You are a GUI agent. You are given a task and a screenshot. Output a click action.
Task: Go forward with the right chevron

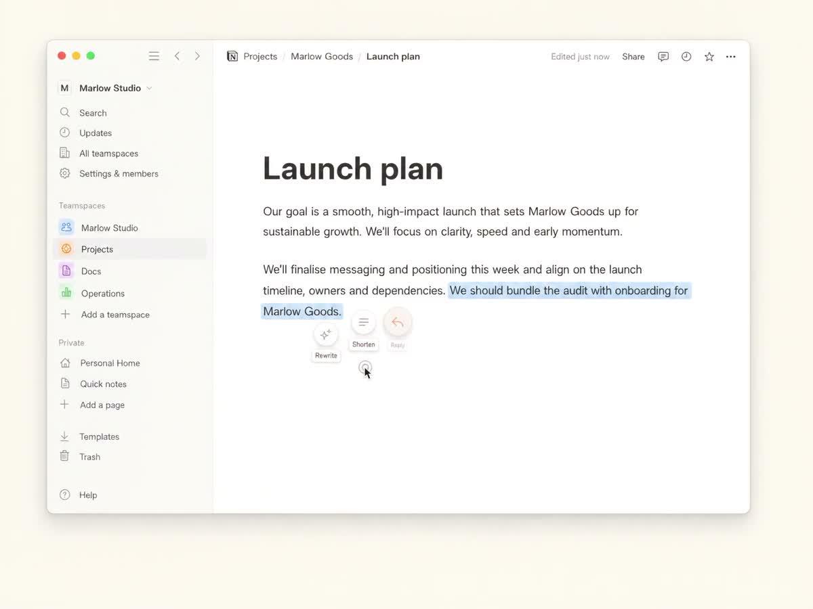point(197,56)
